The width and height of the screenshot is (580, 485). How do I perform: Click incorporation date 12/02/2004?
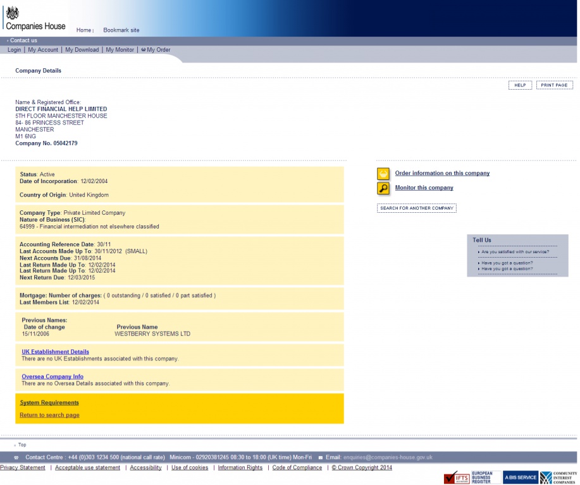click(94, 181)
